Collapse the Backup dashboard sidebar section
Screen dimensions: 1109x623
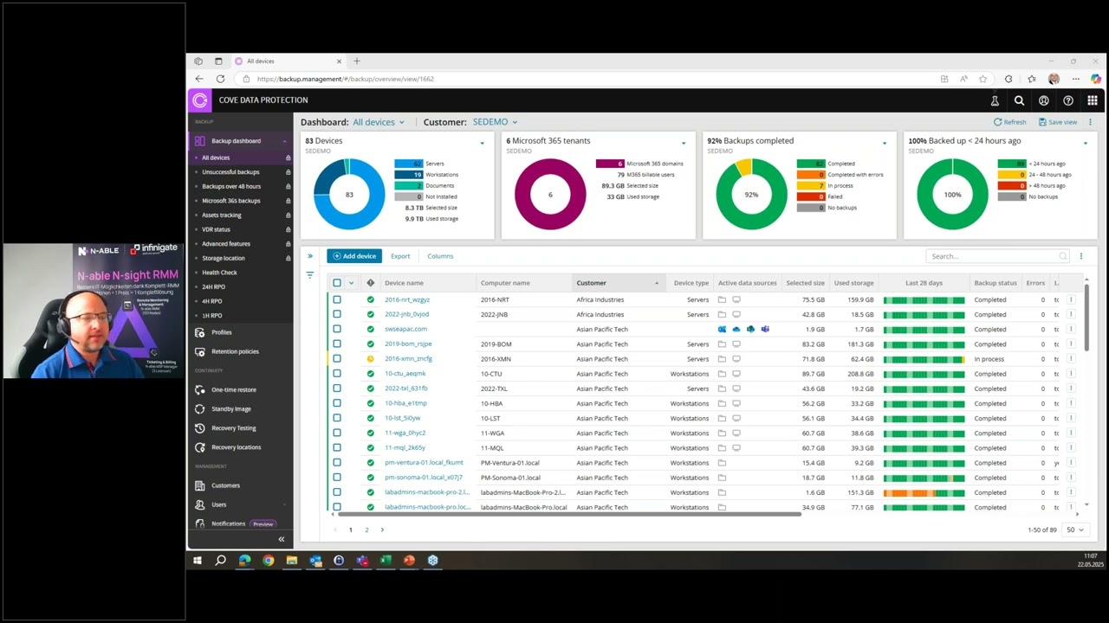283,141
